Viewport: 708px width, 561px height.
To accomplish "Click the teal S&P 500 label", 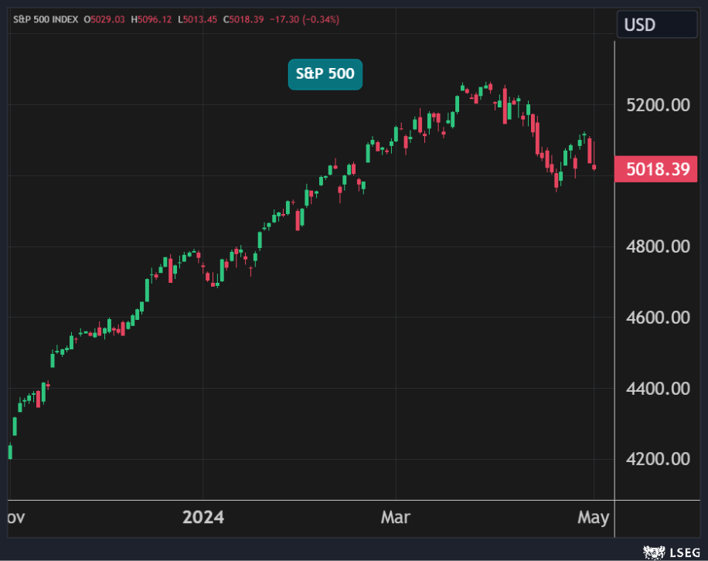I will click(325, 74).
